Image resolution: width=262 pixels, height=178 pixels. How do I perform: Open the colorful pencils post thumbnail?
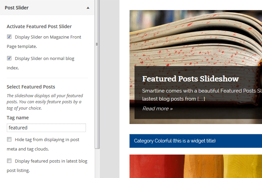[196, 166]
